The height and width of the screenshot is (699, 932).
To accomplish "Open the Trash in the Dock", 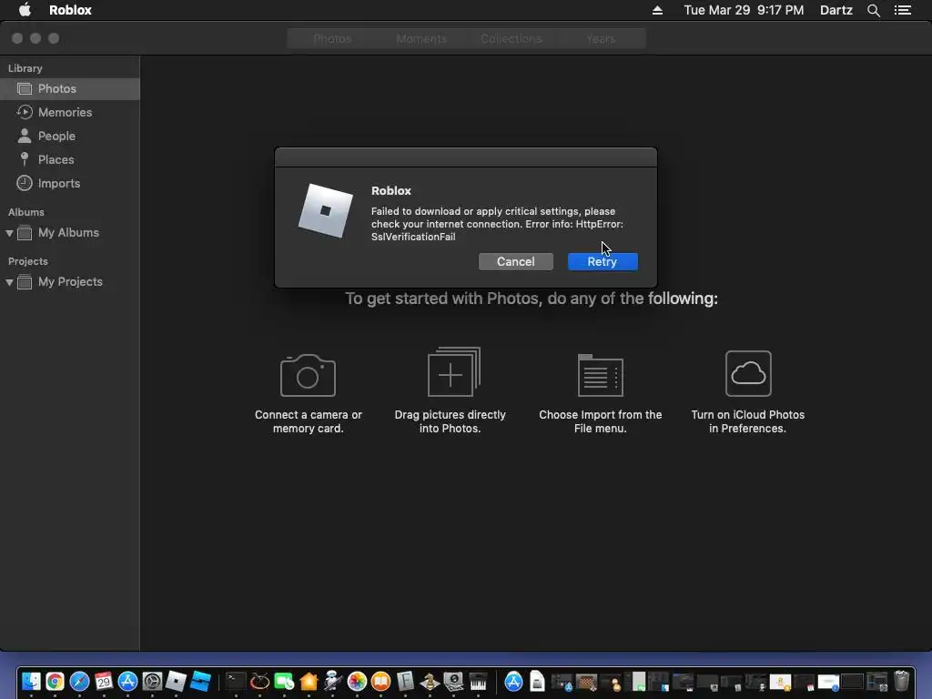I will pyautogui.click(x=902, y=681).
